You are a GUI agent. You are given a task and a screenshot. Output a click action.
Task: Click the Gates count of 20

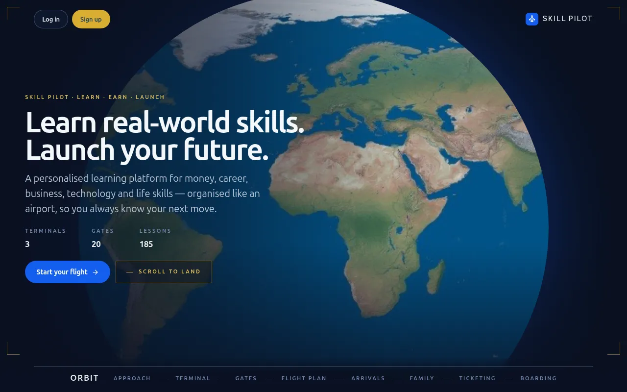point(96,244)
